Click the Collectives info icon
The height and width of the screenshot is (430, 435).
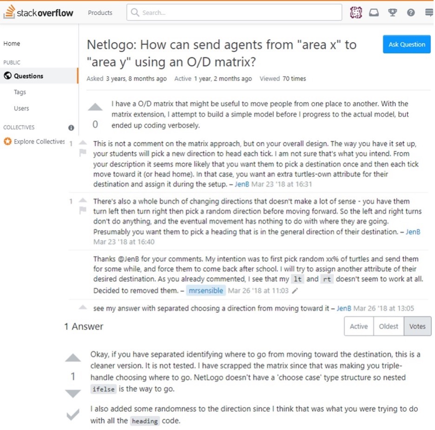pos(71,127)
